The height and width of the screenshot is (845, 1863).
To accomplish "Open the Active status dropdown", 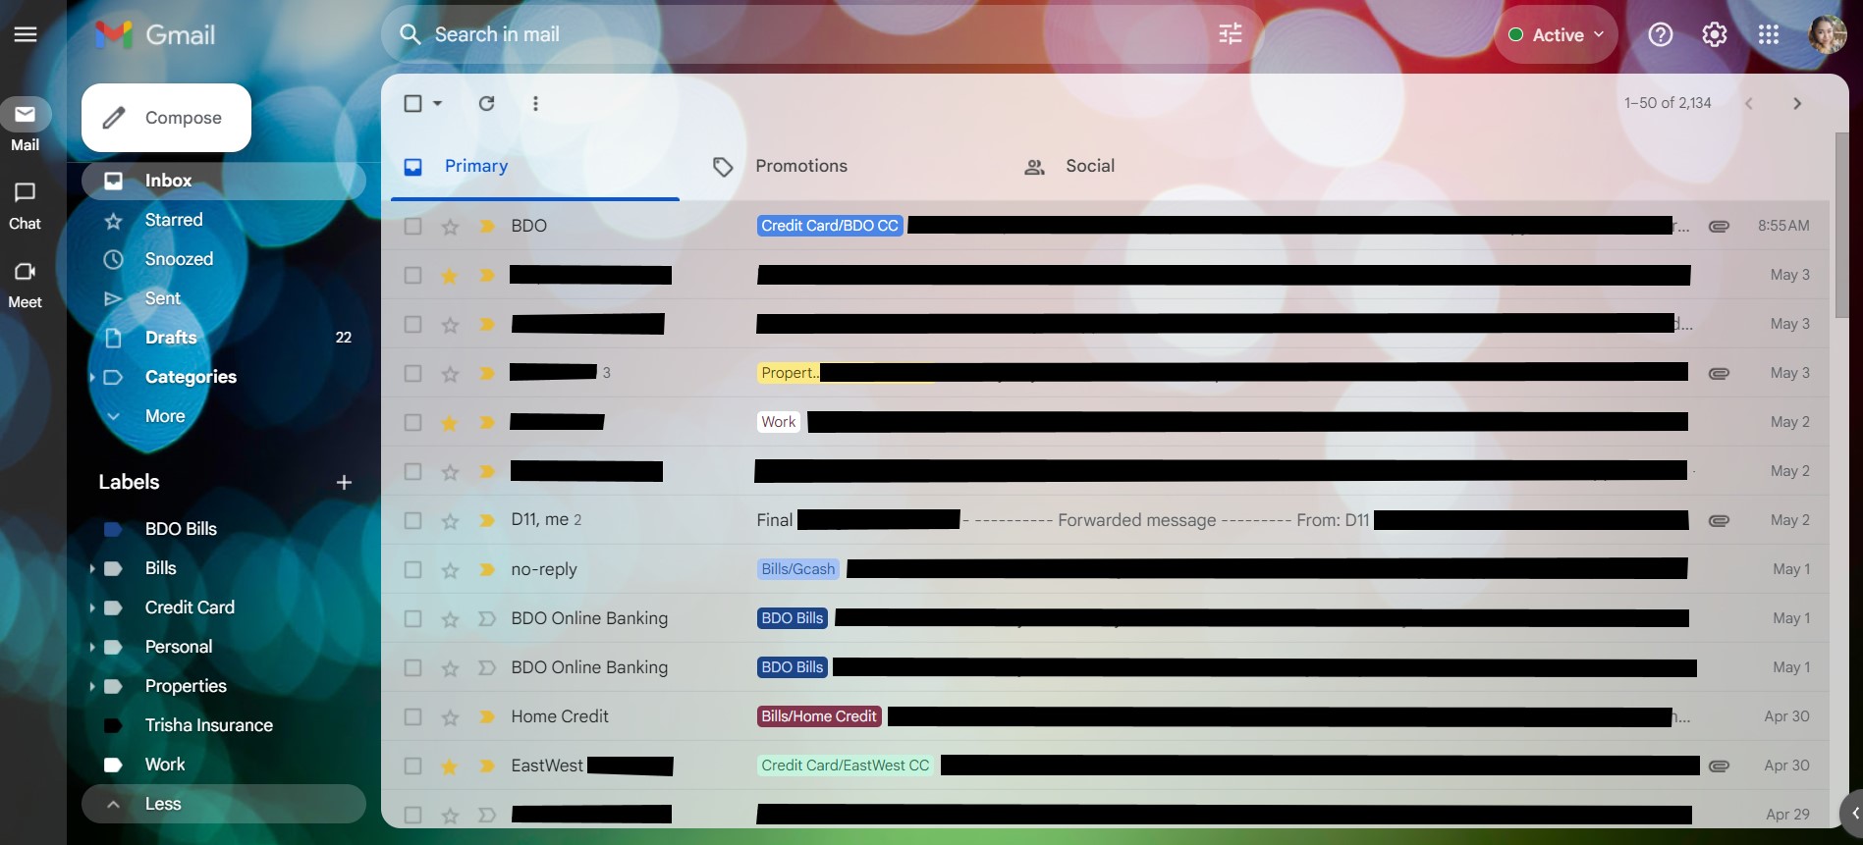I will [x=1557, y=34].
